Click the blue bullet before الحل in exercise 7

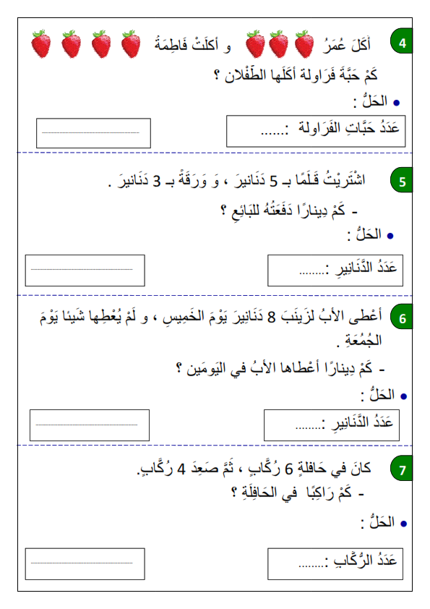(403, 524)
